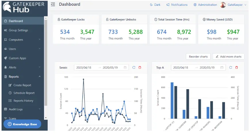250x135 pixels.
Task: Delete the Session chart with trash icon
Action: 140,67
